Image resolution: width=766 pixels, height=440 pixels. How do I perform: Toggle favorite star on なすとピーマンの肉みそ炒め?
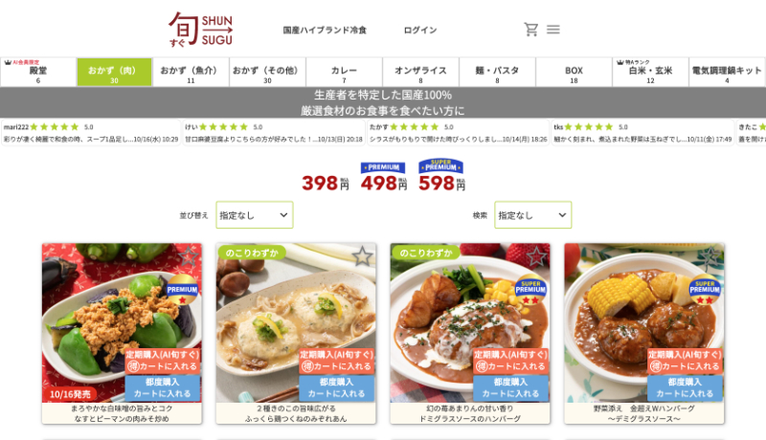[x=188, y=255]
